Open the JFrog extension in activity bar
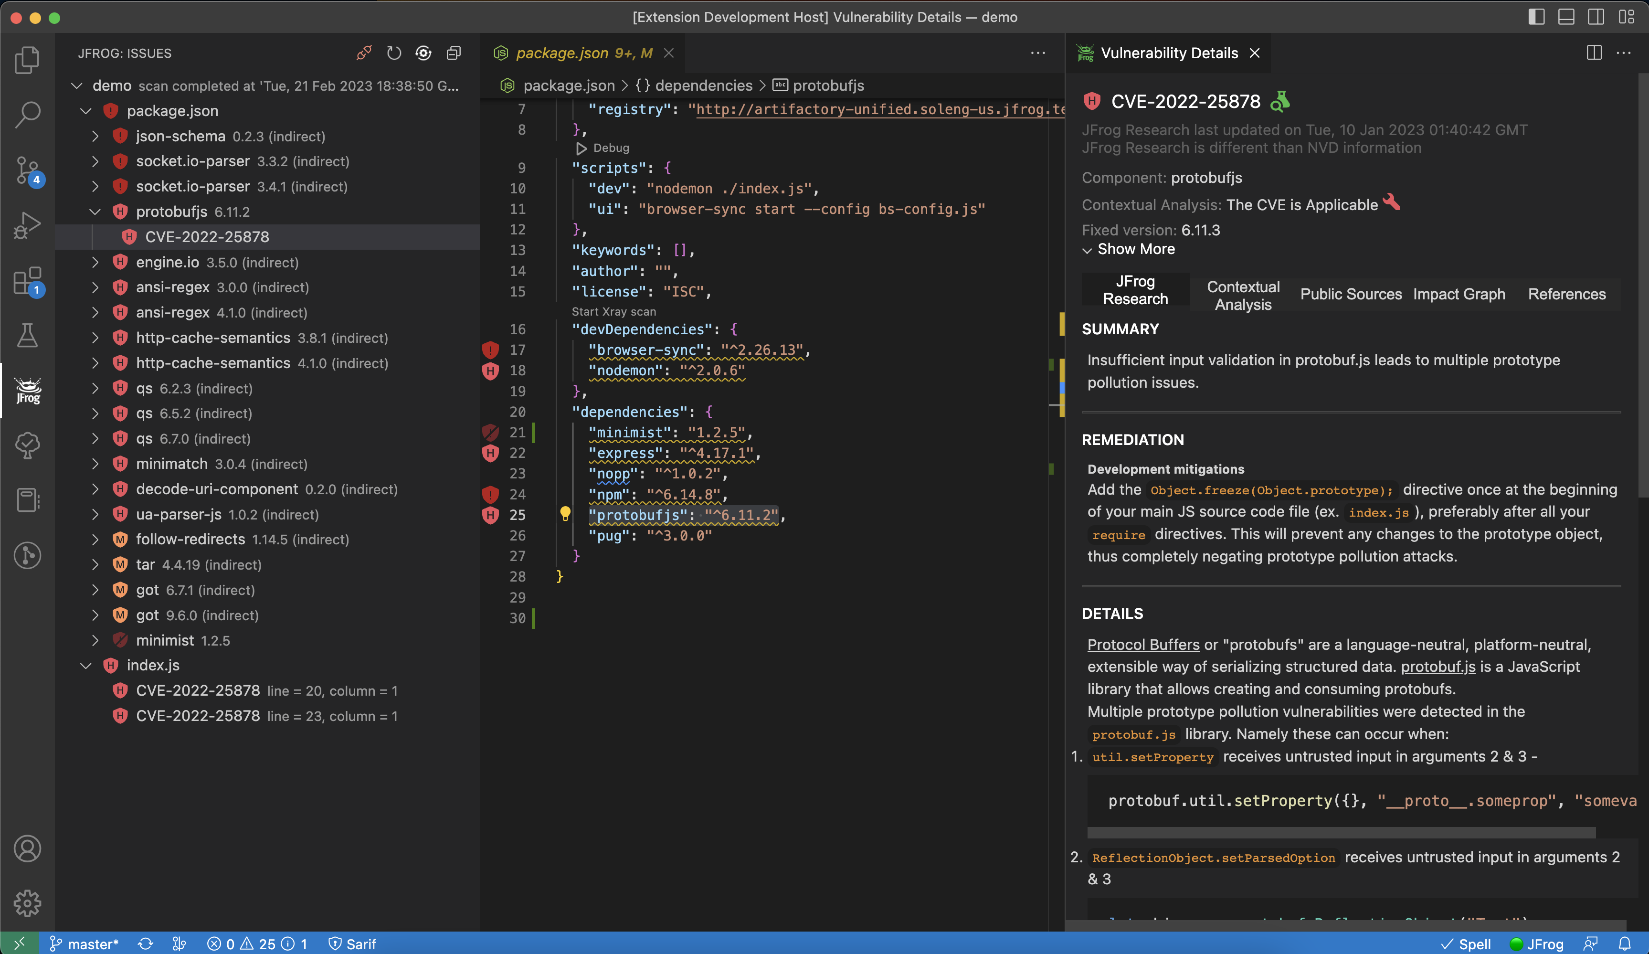Viewport: 1649px width, 954px height. pyautogui.click(x=28, y=391)
